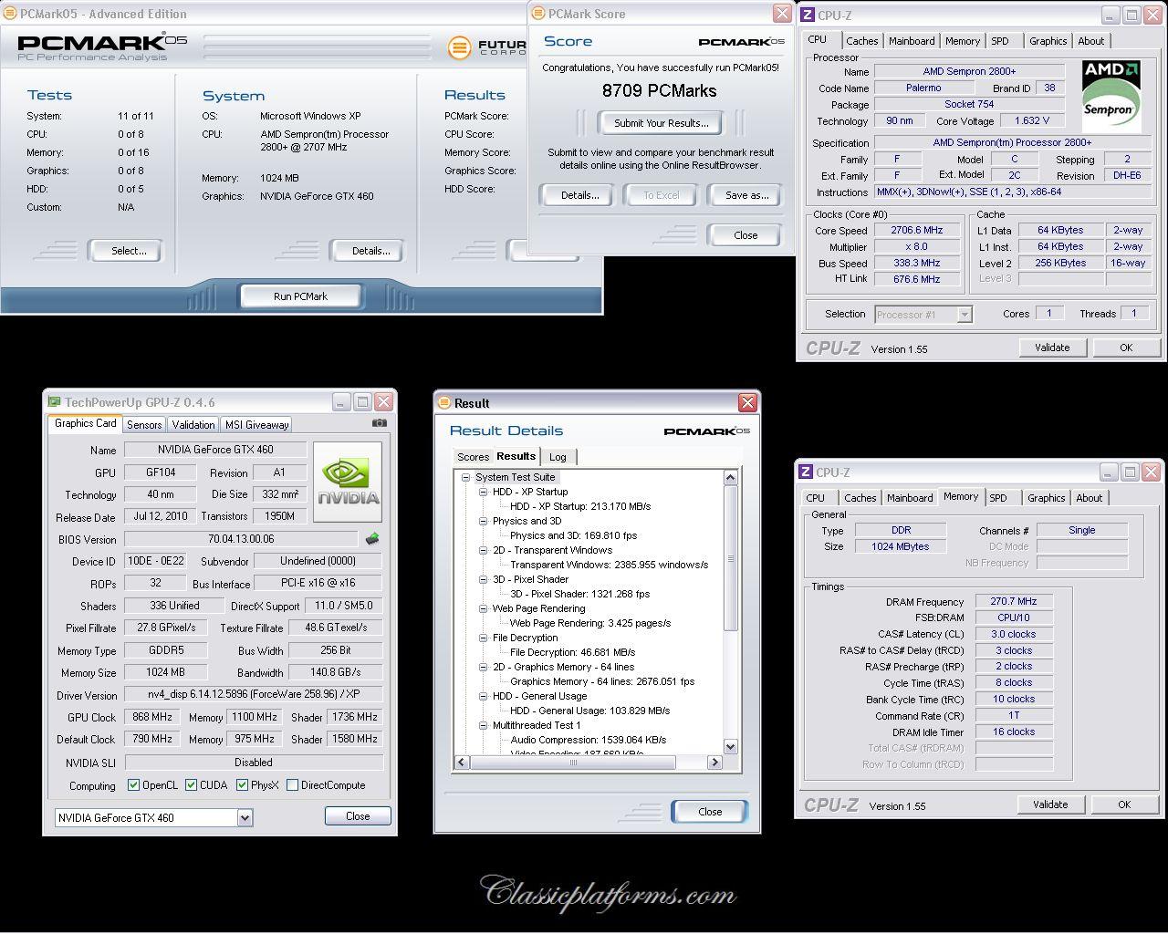The height and width of the screenshot is (934, 1168).
Task: Click the BIOS version save chip icon
Action: pos(372,539)
